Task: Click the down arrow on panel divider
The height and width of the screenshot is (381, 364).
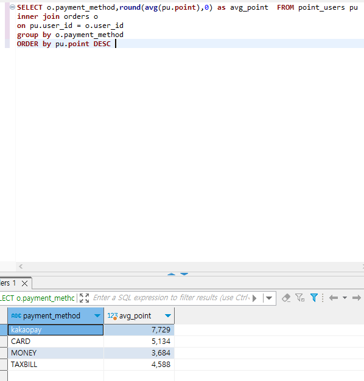Action: pos(184,274)
